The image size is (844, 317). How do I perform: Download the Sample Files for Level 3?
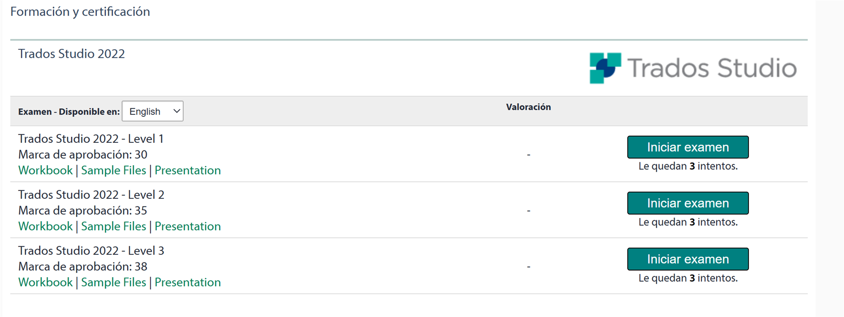(113, 282)
